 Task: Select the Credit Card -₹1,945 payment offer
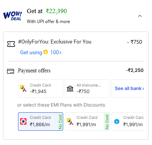[x=41, y=88]
